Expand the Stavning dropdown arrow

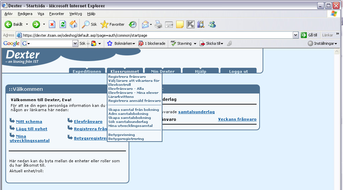[x=195, y=44]
